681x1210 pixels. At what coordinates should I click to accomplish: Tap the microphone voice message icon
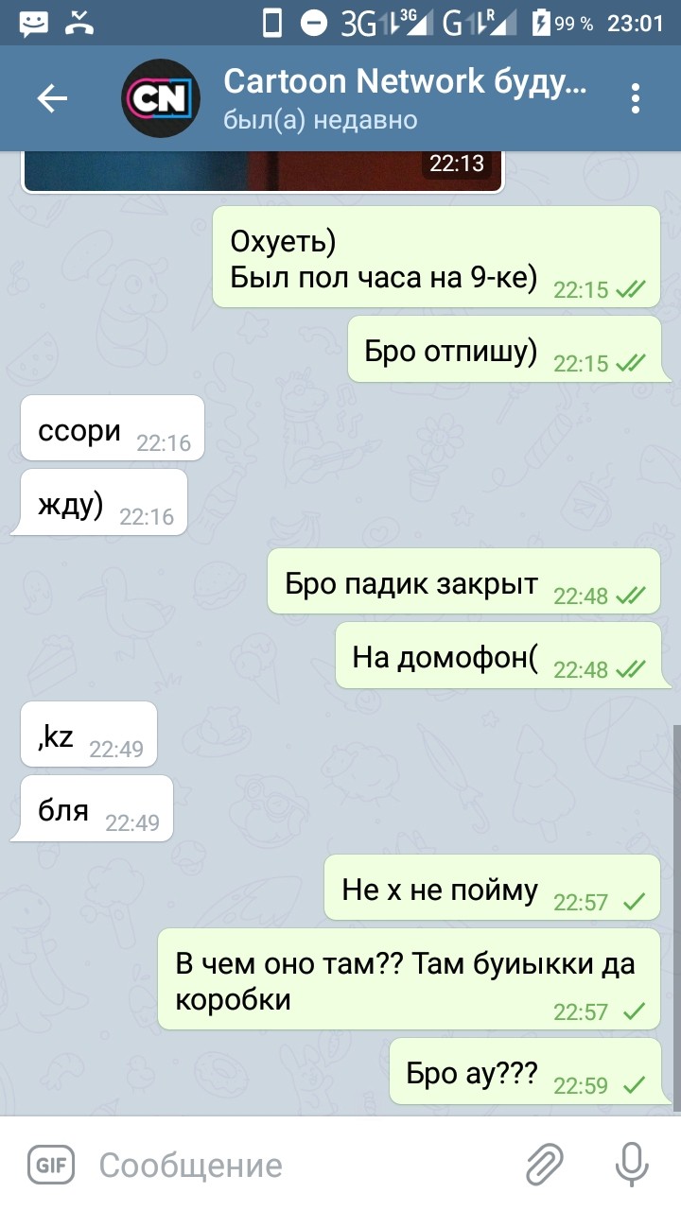coord(631,1165)
